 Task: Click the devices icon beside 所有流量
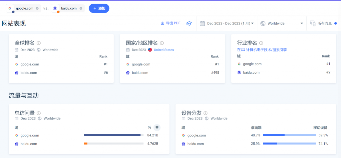[x=312, y=24]
